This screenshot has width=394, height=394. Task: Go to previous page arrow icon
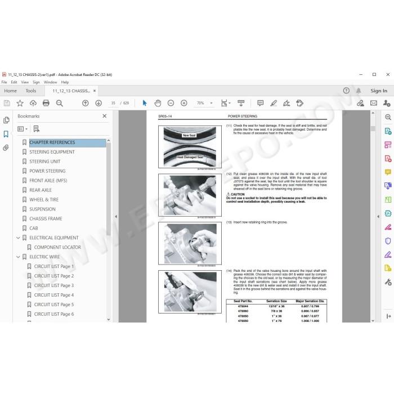(x=86, y=103)
